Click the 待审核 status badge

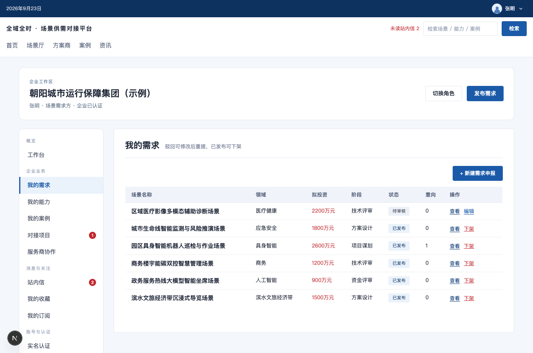point(399,211)
